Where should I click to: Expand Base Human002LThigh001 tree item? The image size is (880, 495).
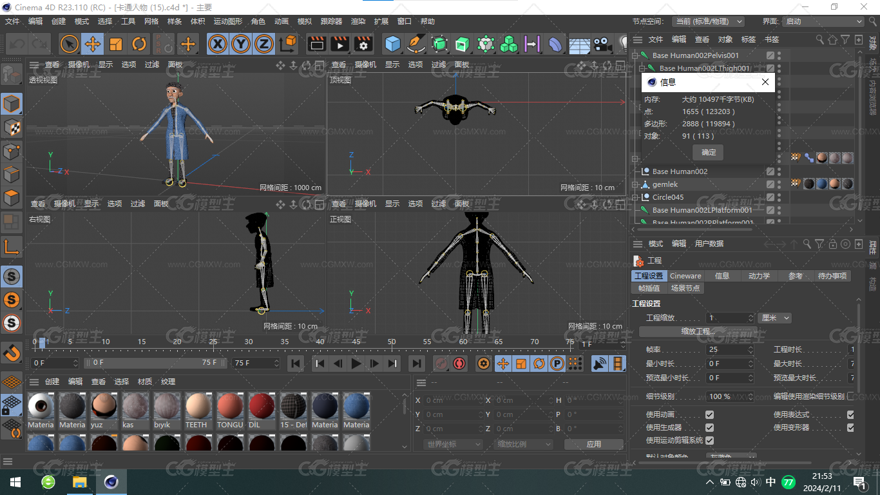coord(642,68)
